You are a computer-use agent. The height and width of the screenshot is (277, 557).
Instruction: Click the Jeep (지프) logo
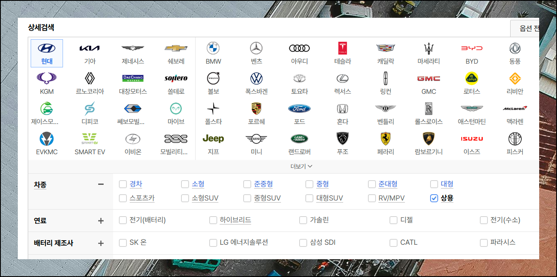pyautogui.click(x=213, y=139)
